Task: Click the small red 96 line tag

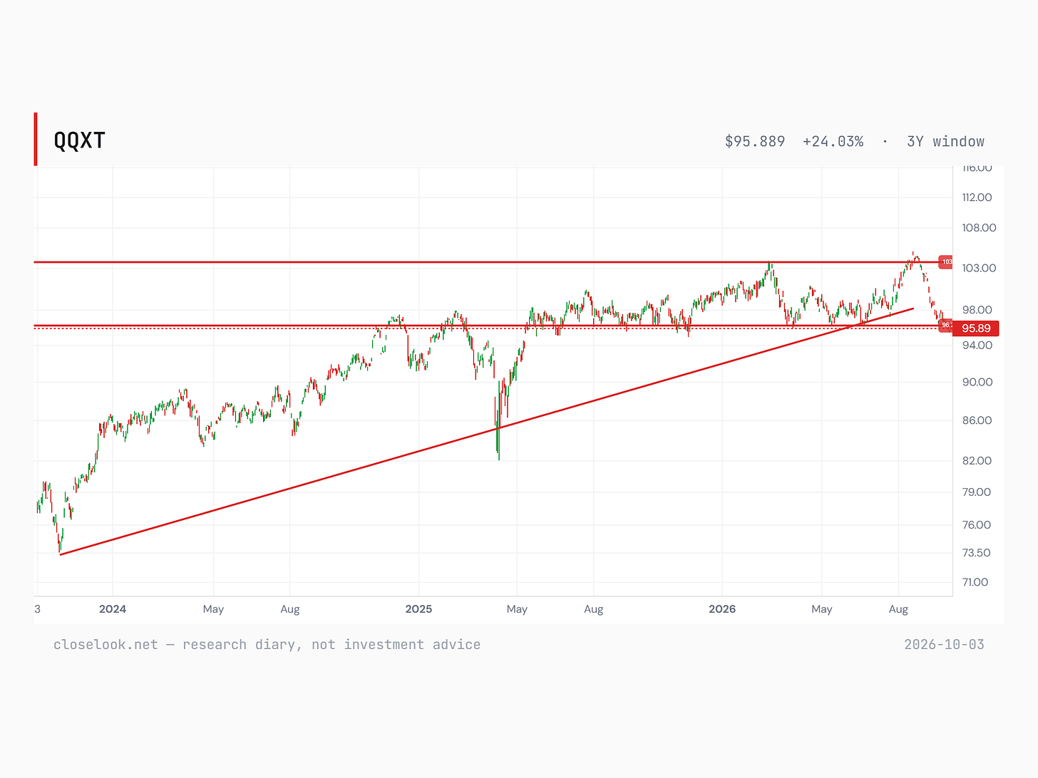Action: (946, 325)
